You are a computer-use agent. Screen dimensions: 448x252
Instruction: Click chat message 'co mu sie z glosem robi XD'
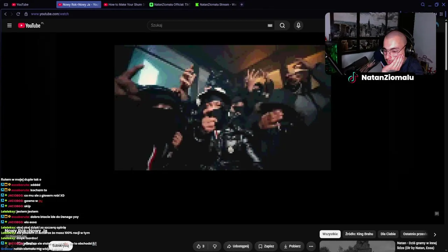point(44,196)
